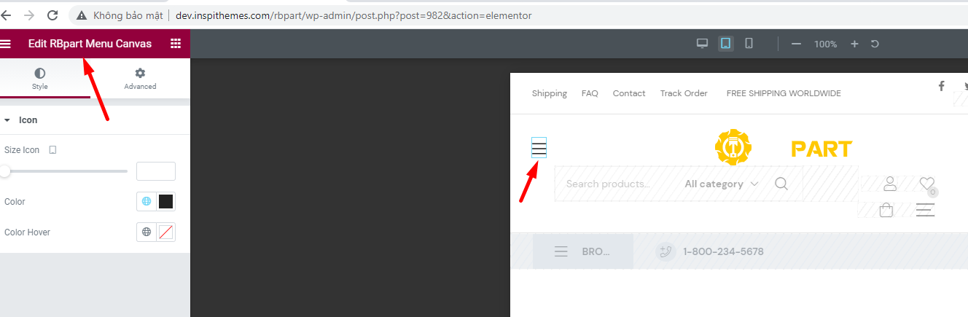The height and width of the screenshot is (317, 968).
Task: Open global colors for Color Hover
Action: (x=147, y=232)
